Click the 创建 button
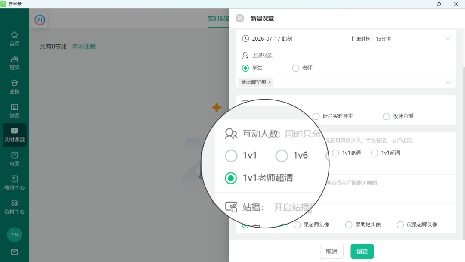The width and height of the screenshot is (465, 262). pos(362,251)
